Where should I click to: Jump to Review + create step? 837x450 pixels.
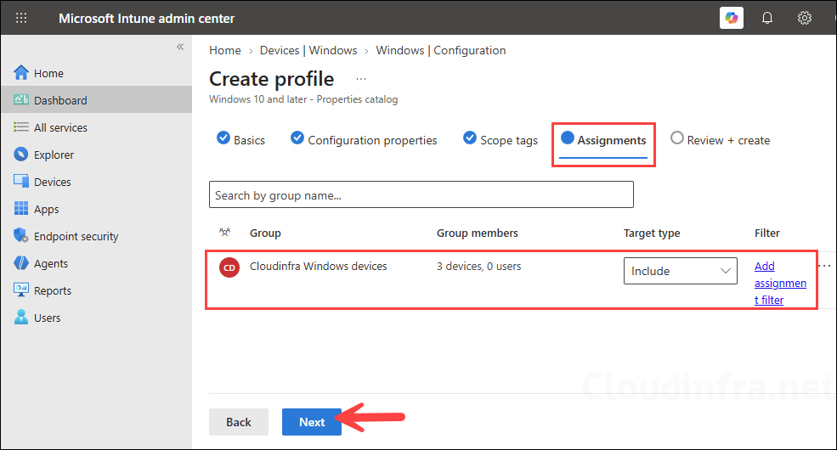(x=720, y=140)
